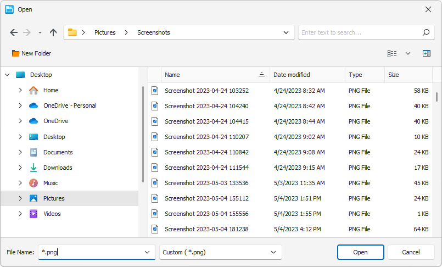Open the file type filter dropdown
This screenshot has width=442, height=267.
click(220, 252)
